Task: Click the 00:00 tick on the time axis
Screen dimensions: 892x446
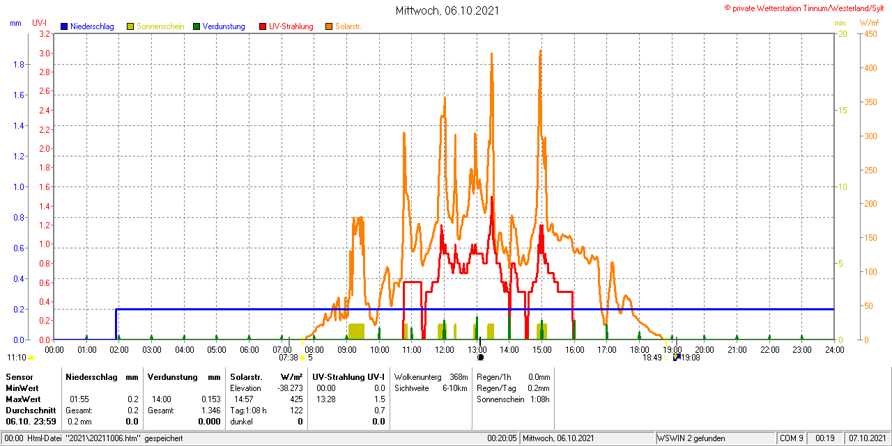Action: pos(54,349)
